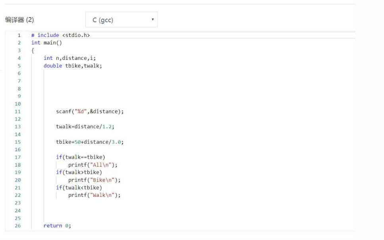The image size is (384, 240).
Task: Place cursor on the #include <stdio.h> line
Action: (x=60, y=35)
